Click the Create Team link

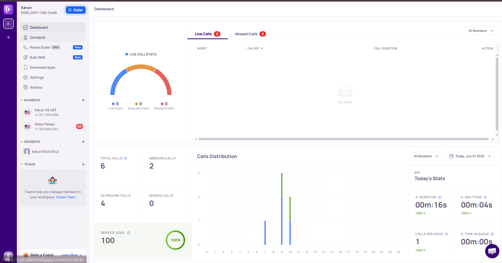pyautogui.click(x=66, y=197)
